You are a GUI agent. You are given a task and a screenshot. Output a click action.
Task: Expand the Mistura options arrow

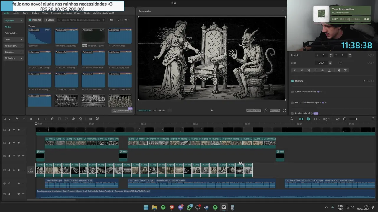tap(304, 81)
